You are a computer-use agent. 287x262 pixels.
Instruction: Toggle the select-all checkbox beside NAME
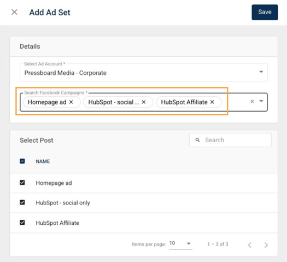[22, 161]
